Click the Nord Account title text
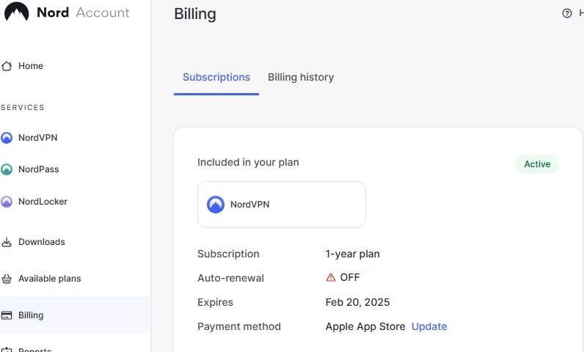The height and width of the screenshot is (352, 584). pyautogui.click(x=83, y=12)
